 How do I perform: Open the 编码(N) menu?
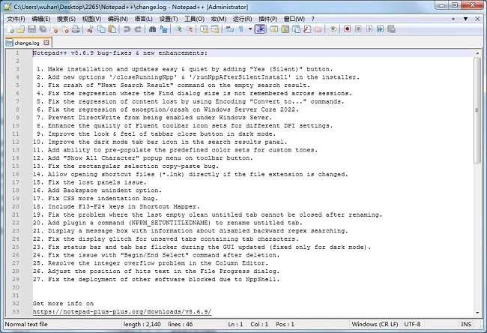pos(118,19)
